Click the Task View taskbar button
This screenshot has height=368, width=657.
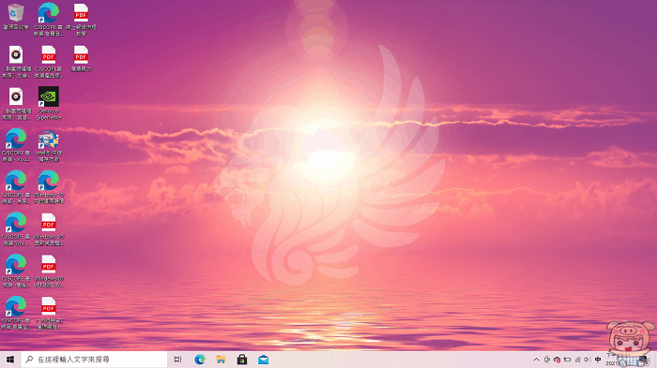178,360
